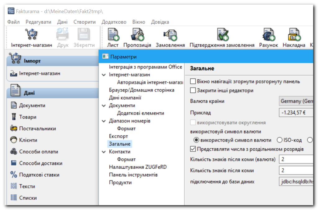Image resolution: width=318 pixels, height=210 pixels.
Task: Open the Додатково menu
Action: (x=114, y=22)
